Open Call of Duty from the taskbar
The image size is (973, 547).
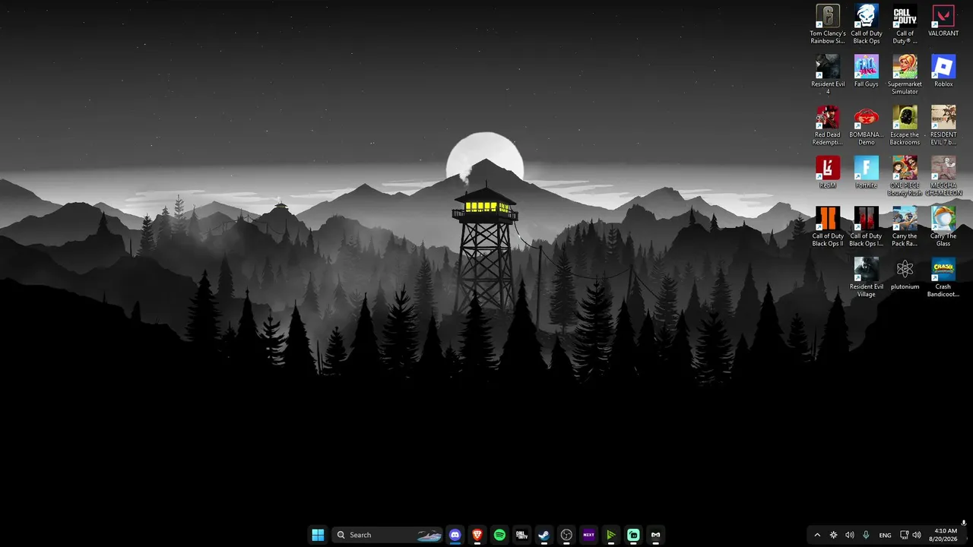(521, 535)
